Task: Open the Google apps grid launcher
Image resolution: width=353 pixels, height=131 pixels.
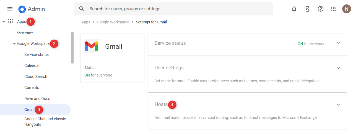Action: pos(333,9)
